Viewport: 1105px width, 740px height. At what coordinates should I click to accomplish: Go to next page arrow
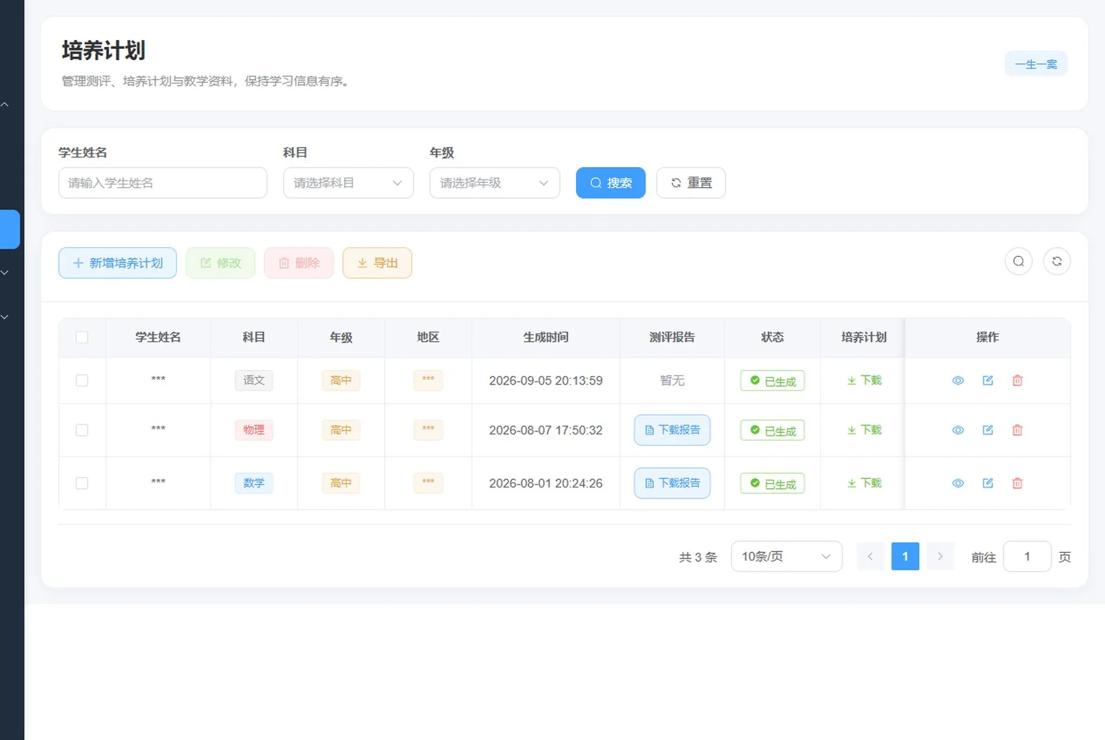(940, 556)
